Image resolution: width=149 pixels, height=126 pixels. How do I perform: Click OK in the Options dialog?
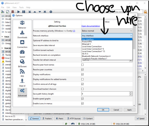coord(103,110)
